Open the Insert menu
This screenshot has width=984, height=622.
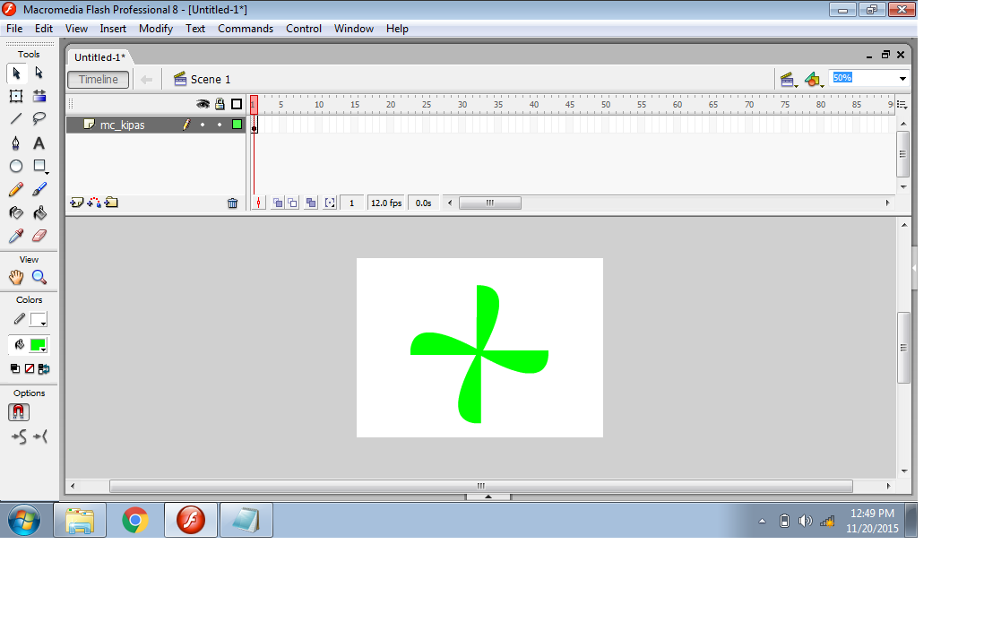click(113, 29)
